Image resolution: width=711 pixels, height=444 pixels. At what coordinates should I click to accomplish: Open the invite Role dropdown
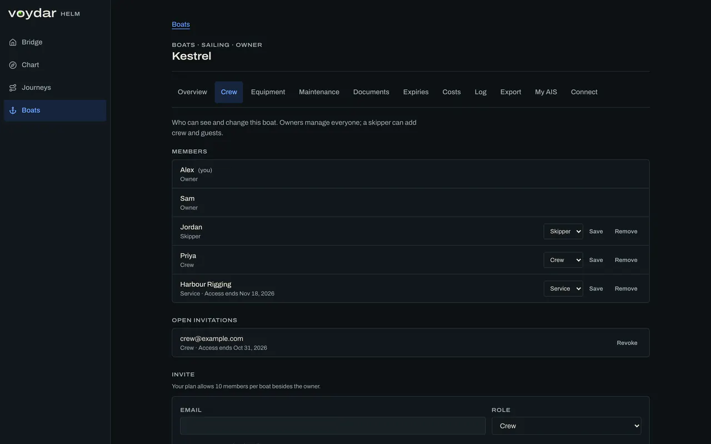[x=567, y=426]
